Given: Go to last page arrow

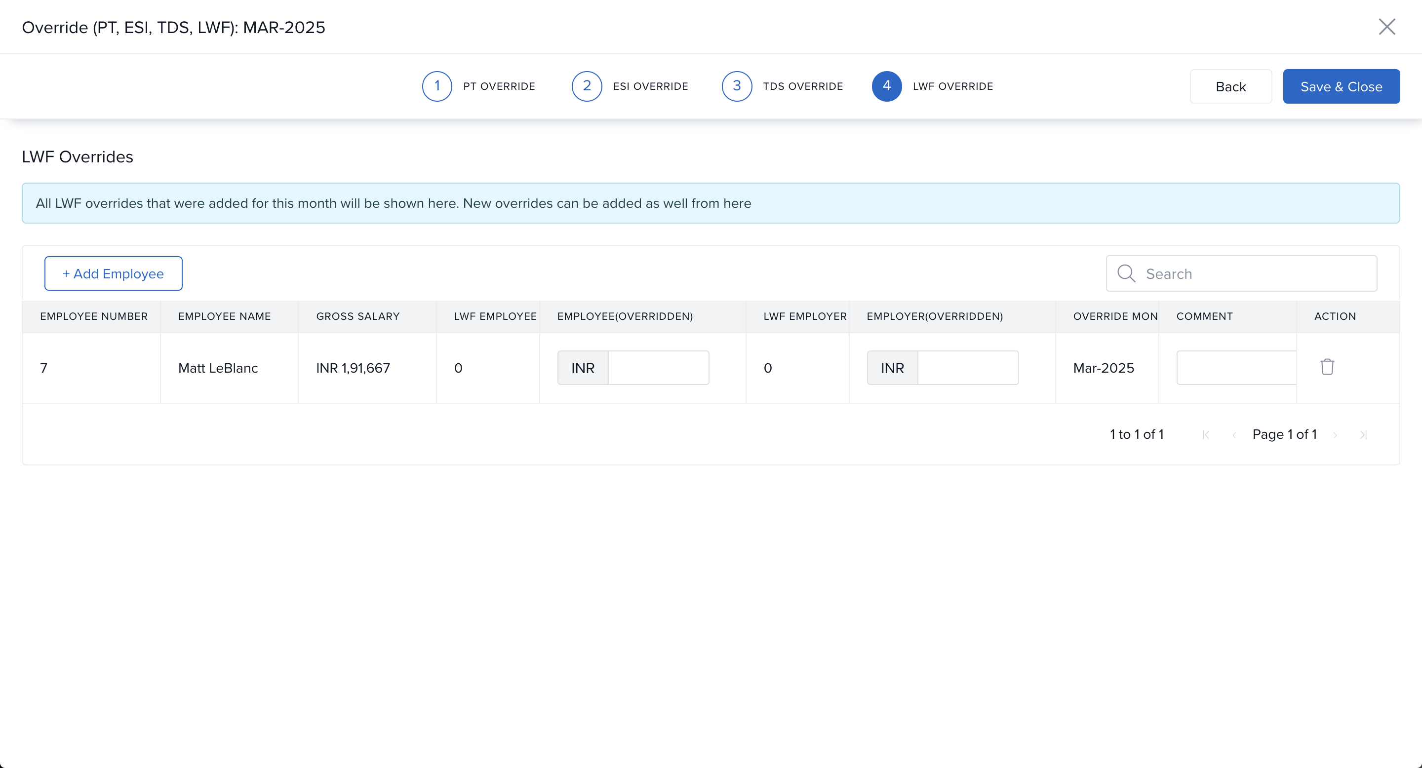Looking at the screenshot, I should pyautogui.click(x=1363, y=435).
